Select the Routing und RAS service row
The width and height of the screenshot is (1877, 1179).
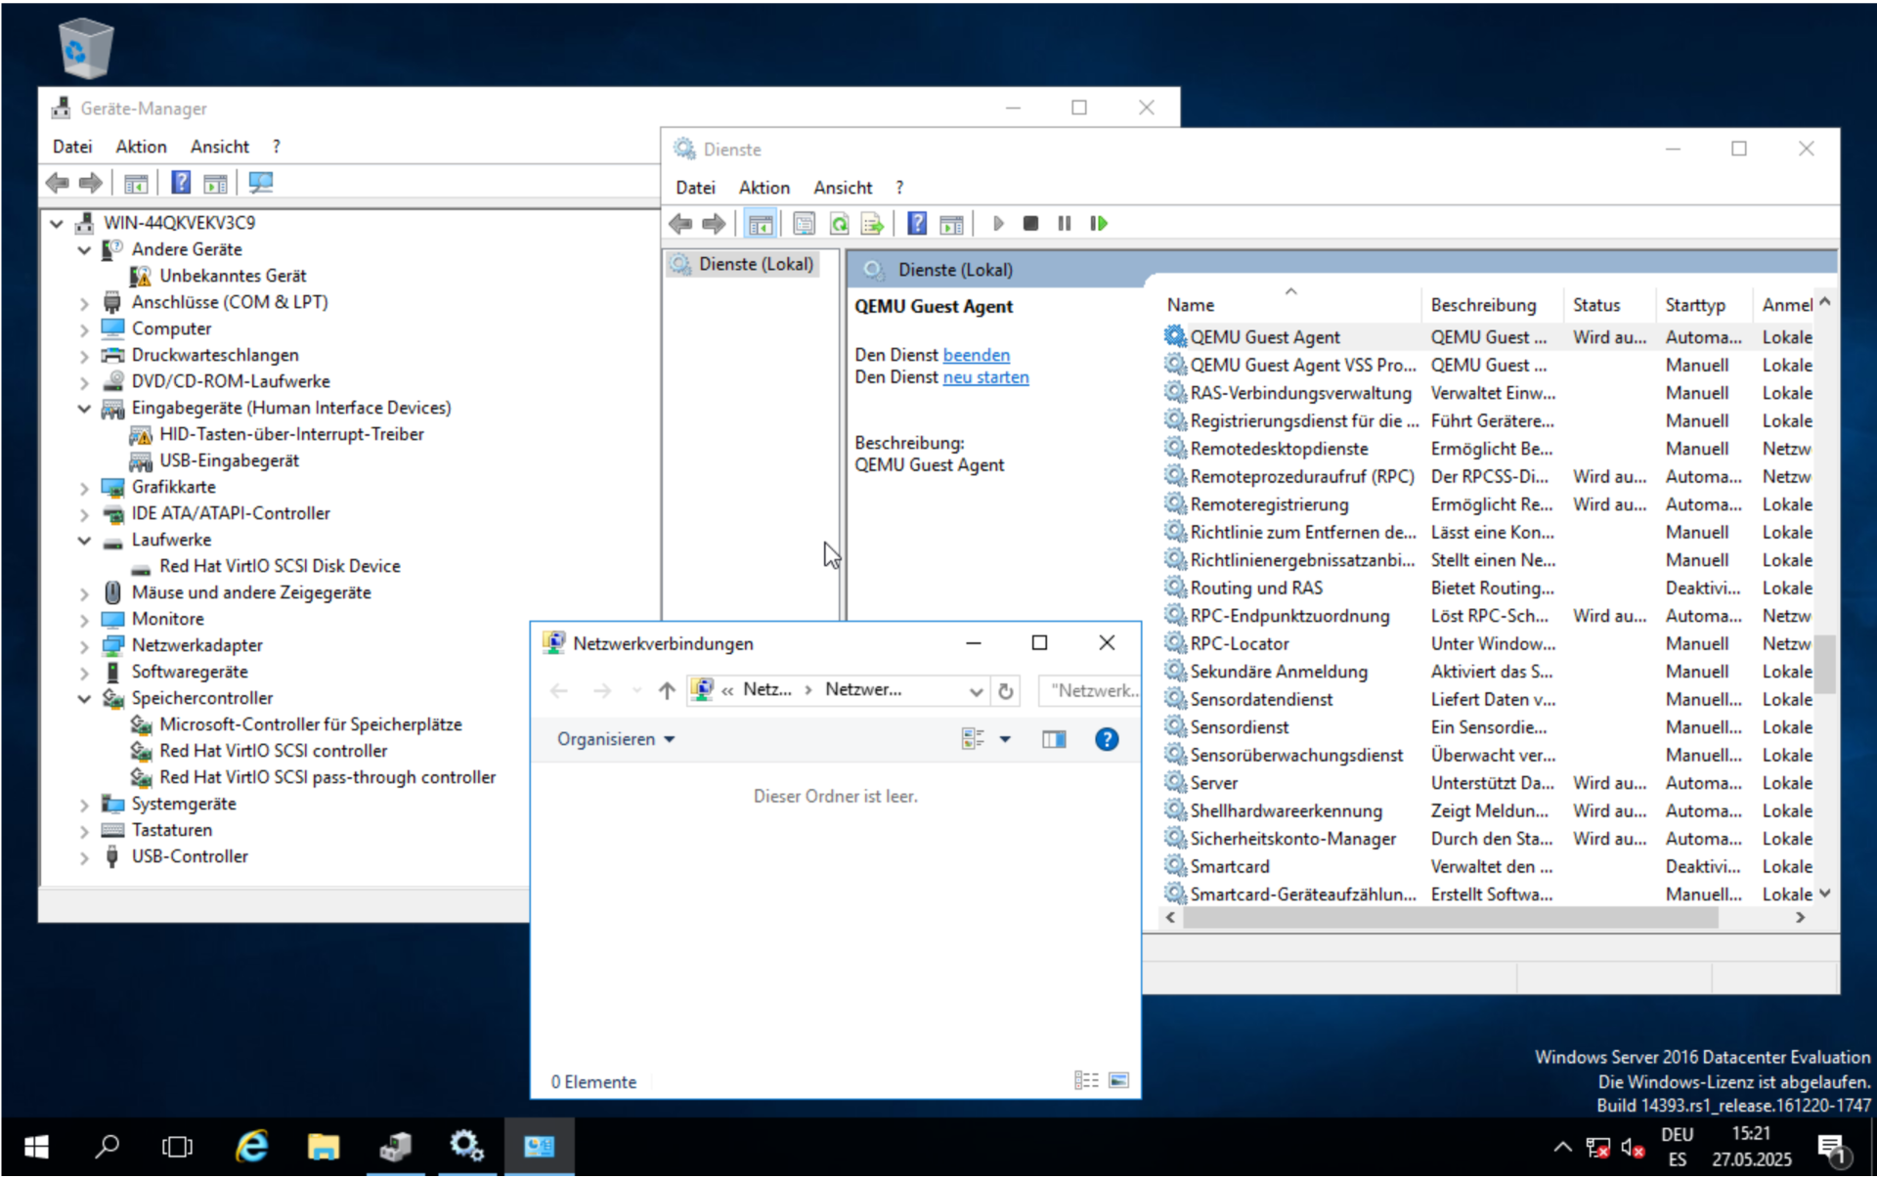pyautogui.click(x=1255, y=589)
